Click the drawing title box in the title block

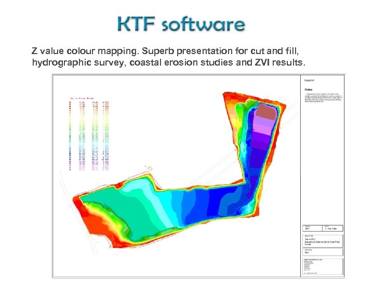[x=323, y=240]
